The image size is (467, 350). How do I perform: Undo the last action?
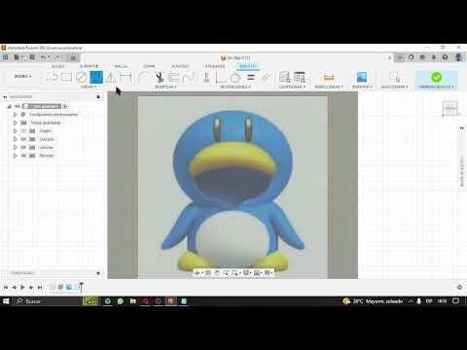[x=44, y=57]
